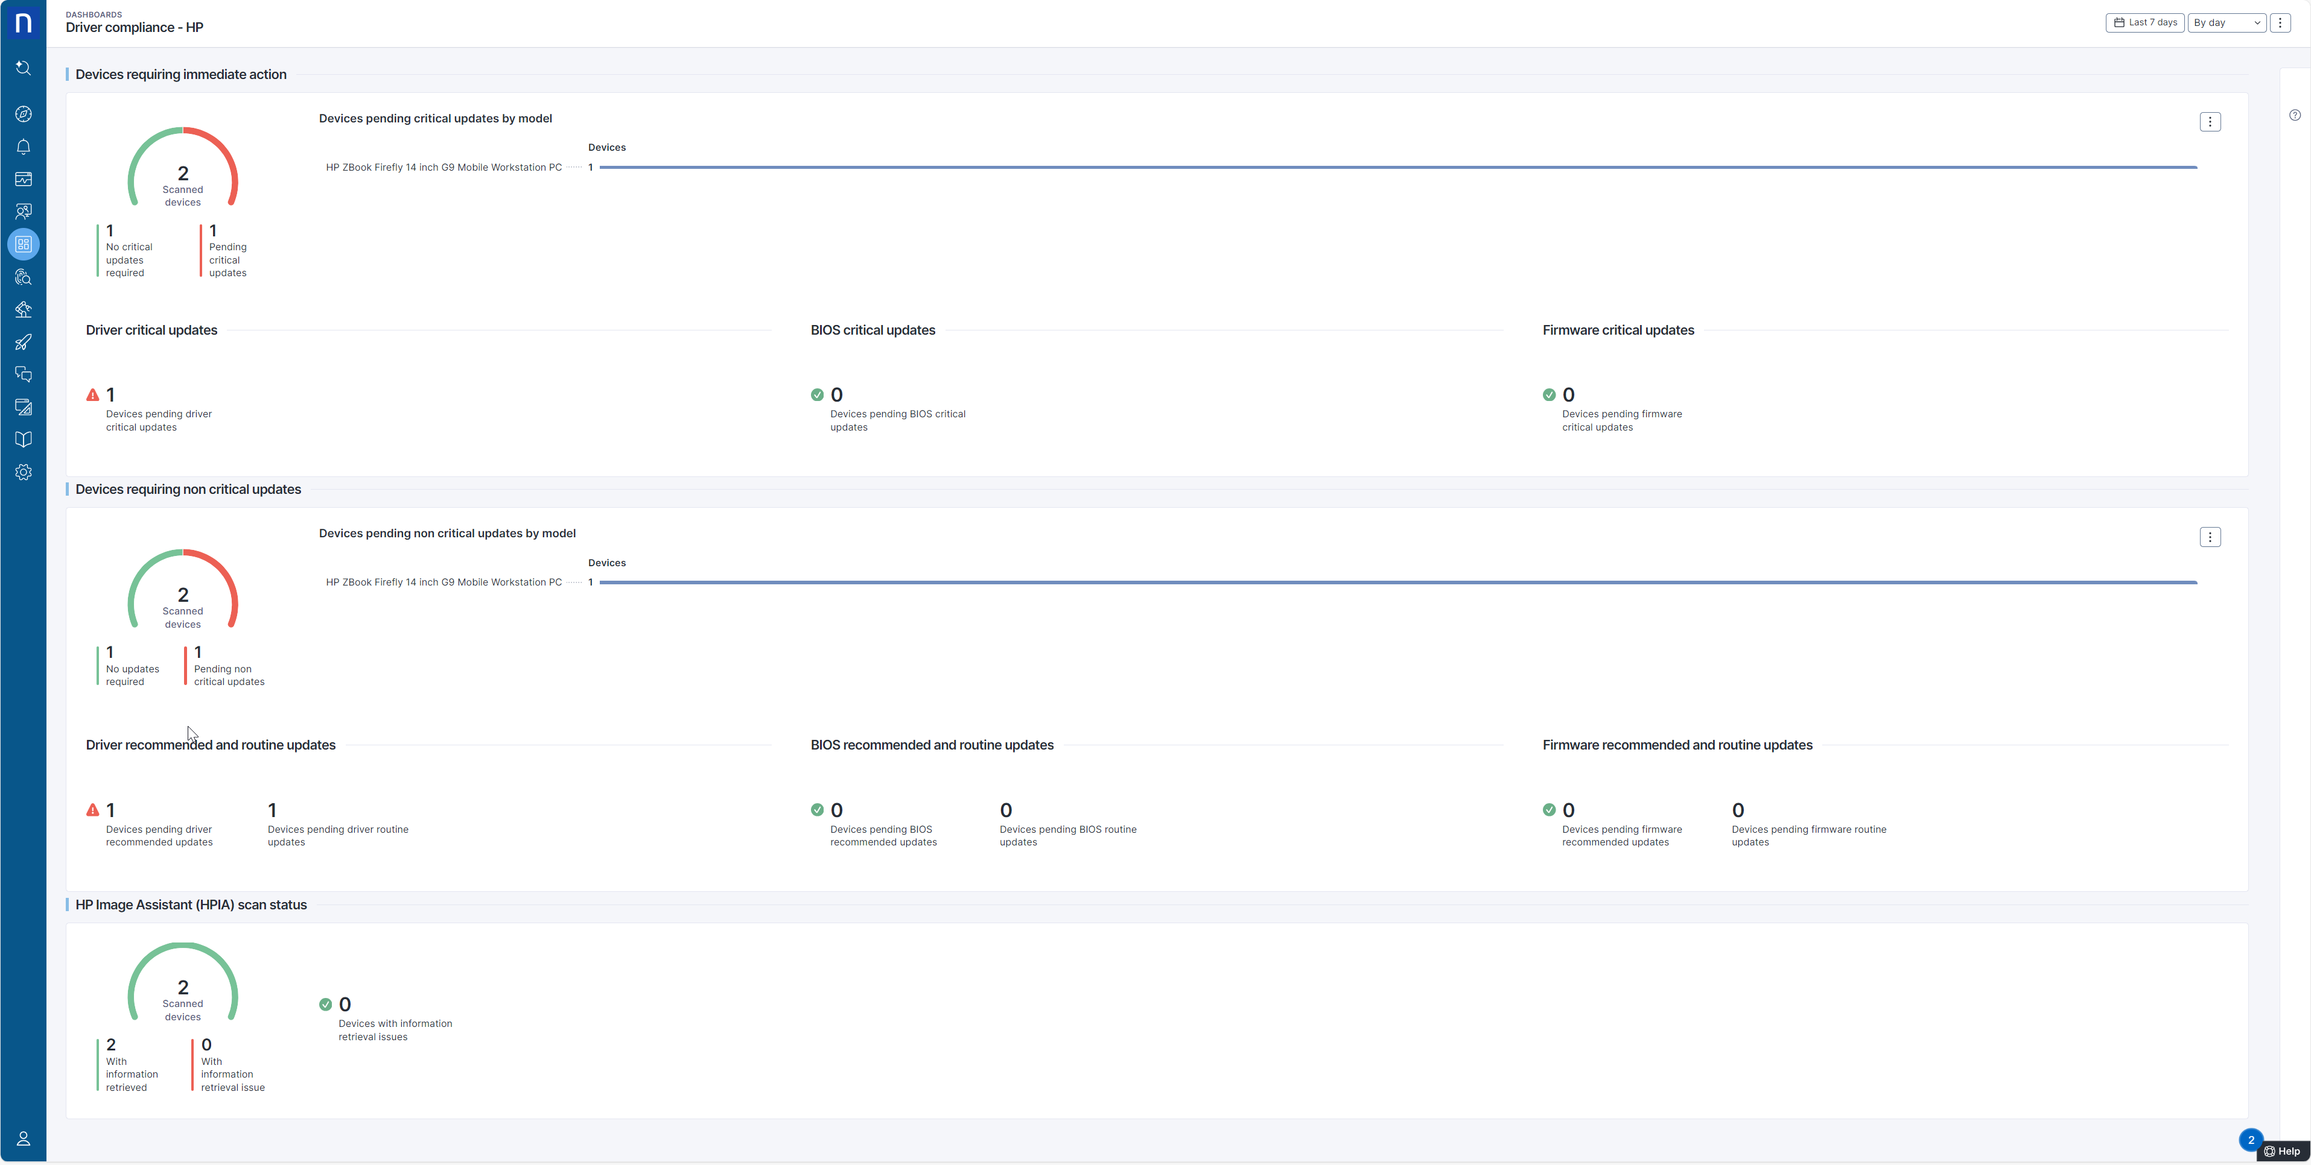Click the red warning icon for driver critical updates
This screenshot has height=1165, width=2311.
(92, 394)
